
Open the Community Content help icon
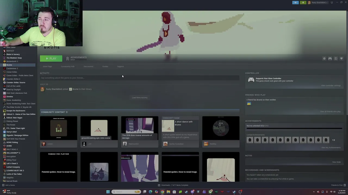click(x=67, y=112)
